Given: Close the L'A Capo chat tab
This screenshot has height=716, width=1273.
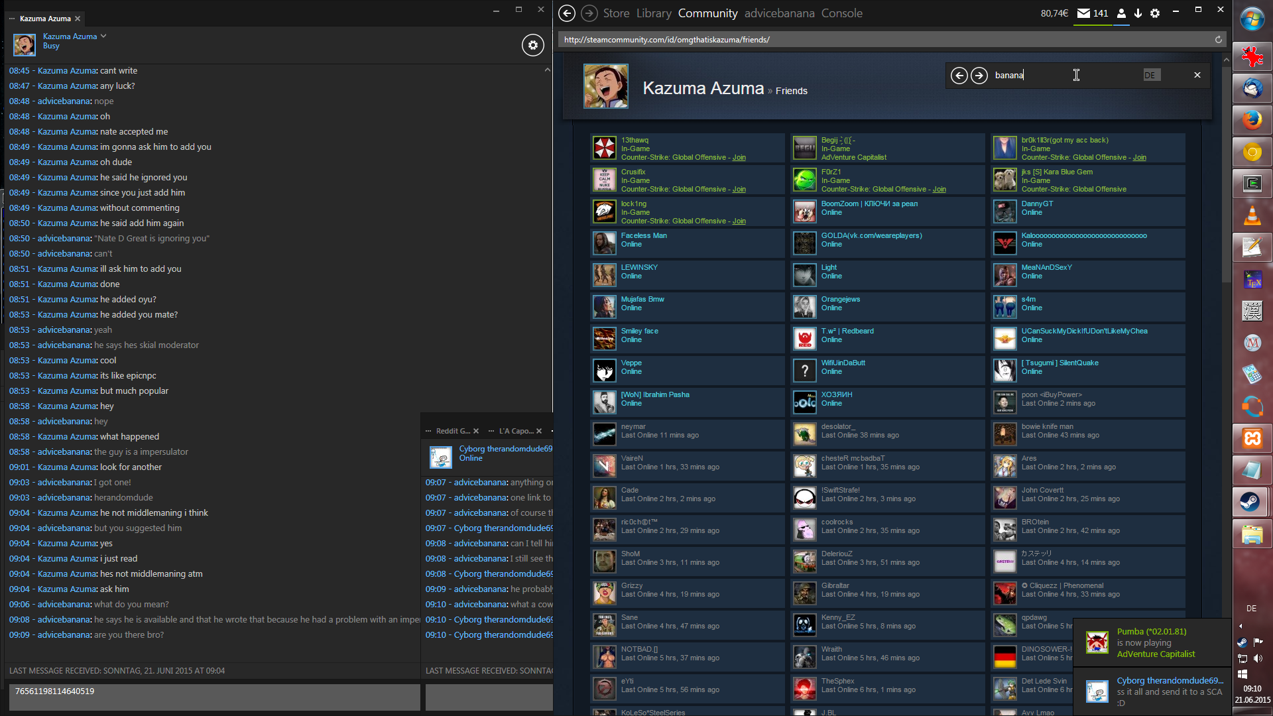Looking at the screenshot, I should point(539,432).
